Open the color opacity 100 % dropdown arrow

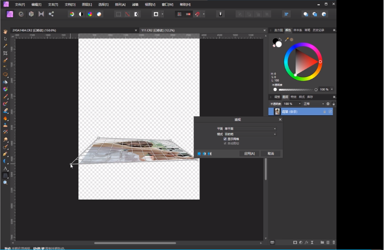pos(332,90)
